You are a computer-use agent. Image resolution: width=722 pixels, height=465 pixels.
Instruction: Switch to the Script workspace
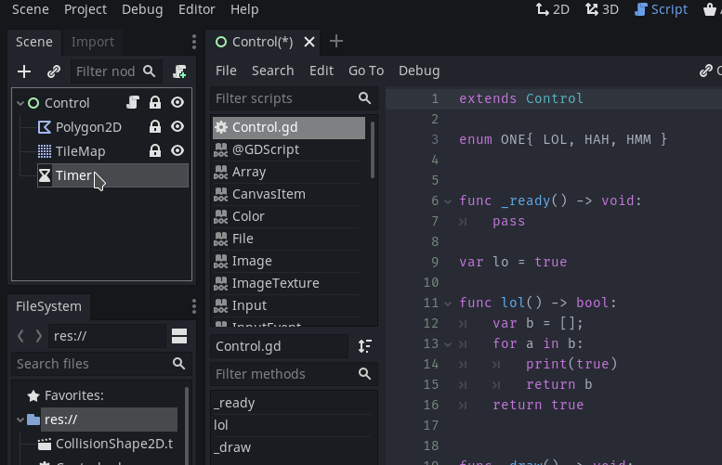click(x=661, y=9)
